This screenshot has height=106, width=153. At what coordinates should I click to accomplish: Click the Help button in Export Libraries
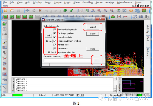tap(93, 49)
